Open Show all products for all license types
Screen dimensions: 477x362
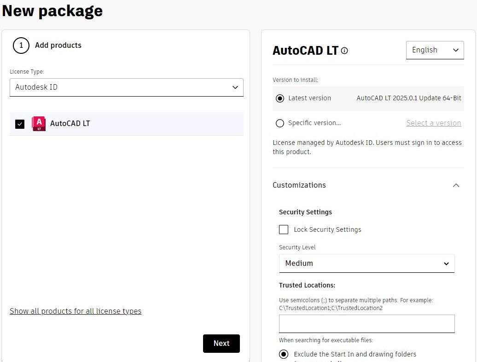[76, 311]
